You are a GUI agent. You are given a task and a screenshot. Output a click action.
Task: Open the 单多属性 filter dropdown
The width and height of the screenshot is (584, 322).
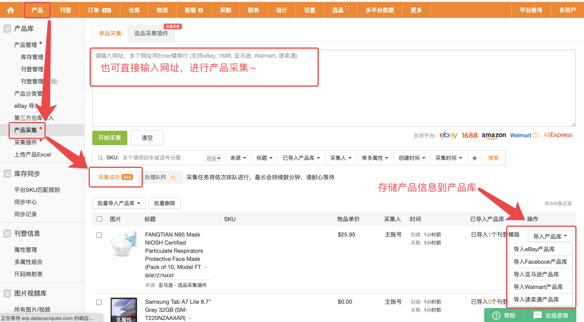[375, 158]
